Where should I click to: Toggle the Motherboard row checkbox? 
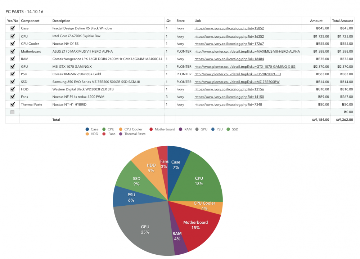coord(13,51)
